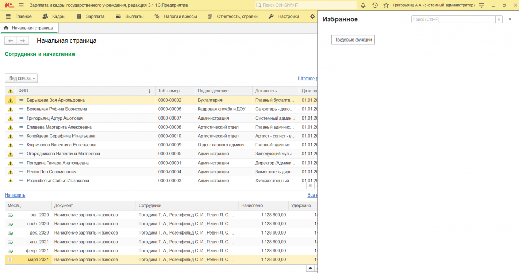Click the Начислить link

pos(15,195)
